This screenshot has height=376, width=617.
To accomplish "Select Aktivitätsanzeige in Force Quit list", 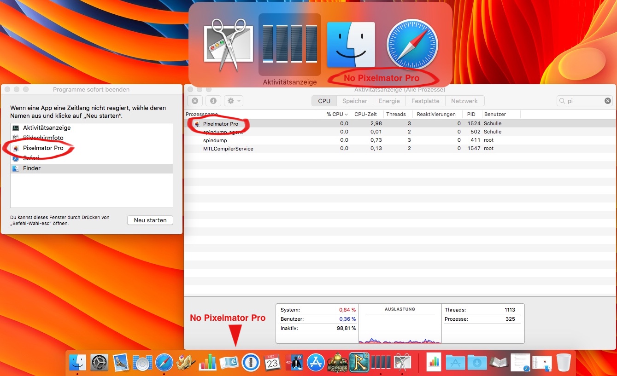I will (92, 128).
